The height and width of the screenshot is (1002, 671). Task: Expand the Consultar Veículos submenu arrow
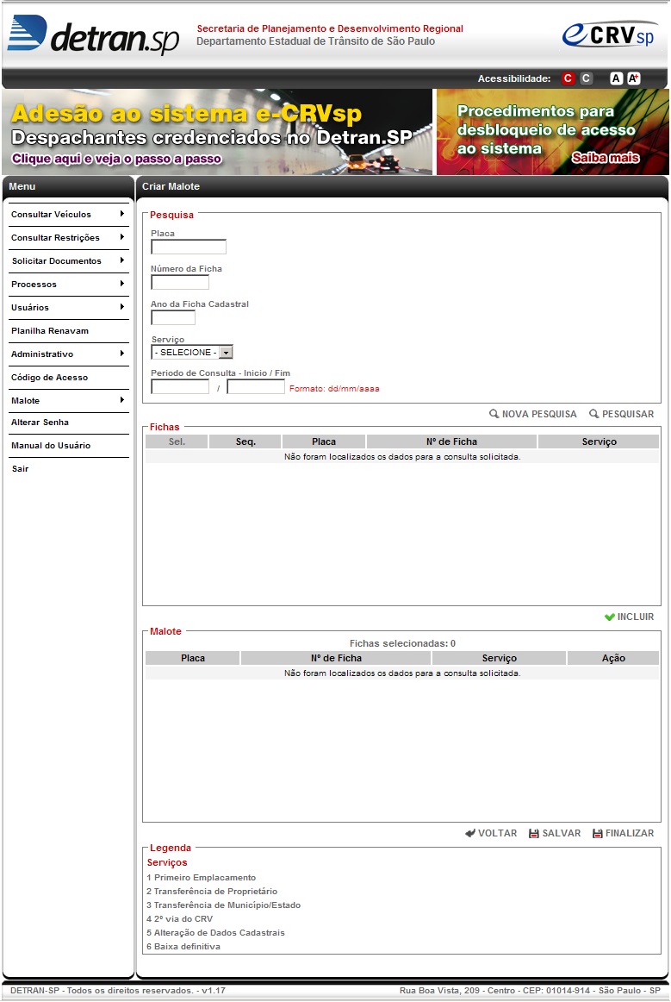tap(122, 214)
